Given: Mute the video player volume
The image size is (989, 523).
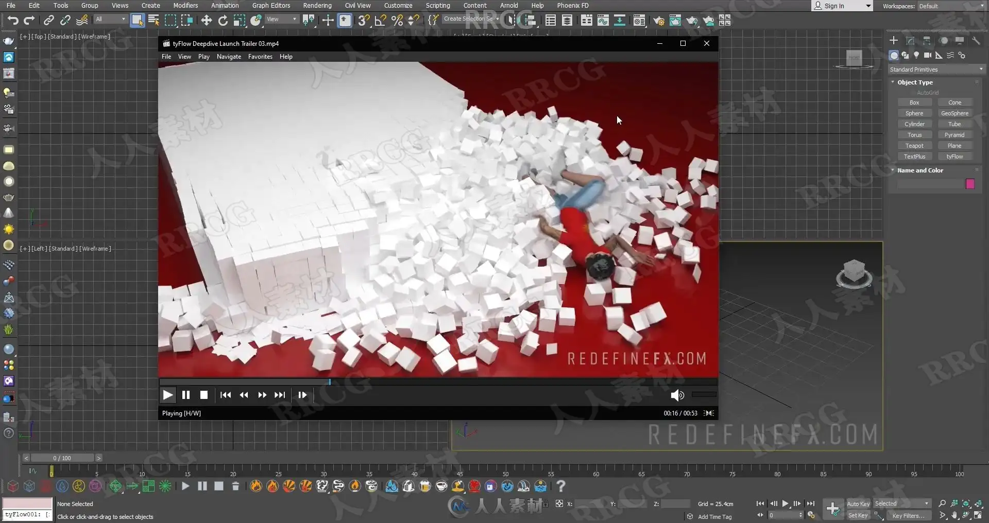Looking at the screenshot, I should coord(677,395).
